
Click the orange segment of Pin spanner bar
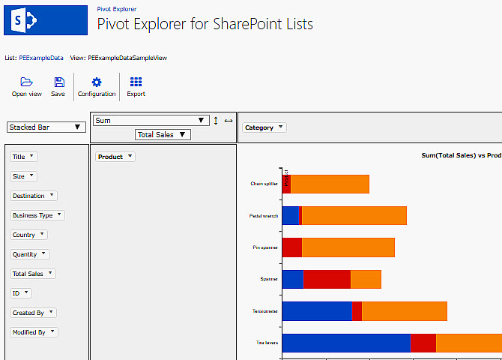point(348,247)
